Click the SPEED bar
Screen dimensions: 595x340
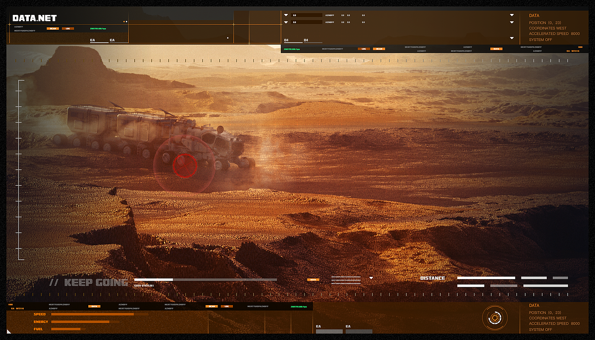100,314
